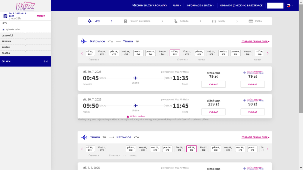Show previous dates for Tirana to Katowice
This screenshot has height=170, width=303.
(x=82, y=149)
